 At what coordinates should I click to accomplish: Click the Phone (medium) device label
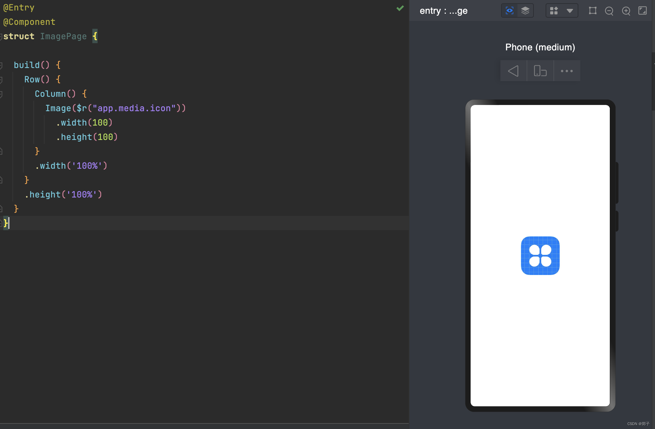540,47
